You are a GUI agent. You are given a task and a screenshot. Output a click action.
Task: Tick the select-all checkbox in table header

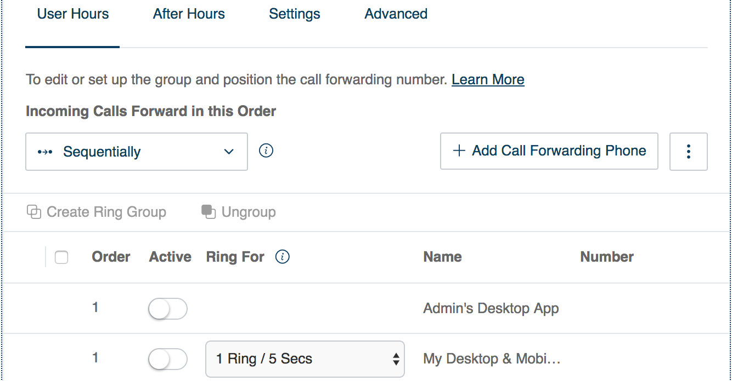click(61, 257)
